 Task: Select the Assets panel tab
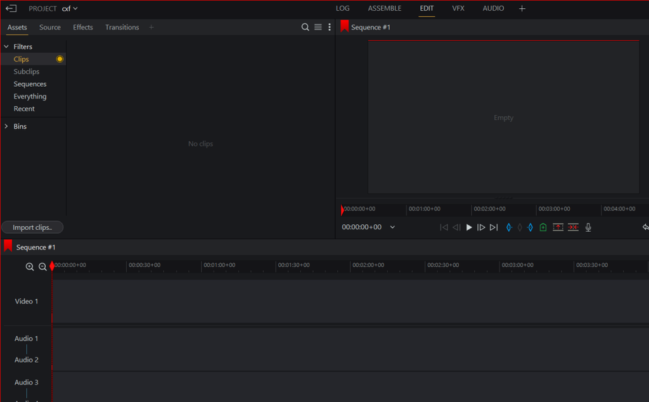point(17,27)
